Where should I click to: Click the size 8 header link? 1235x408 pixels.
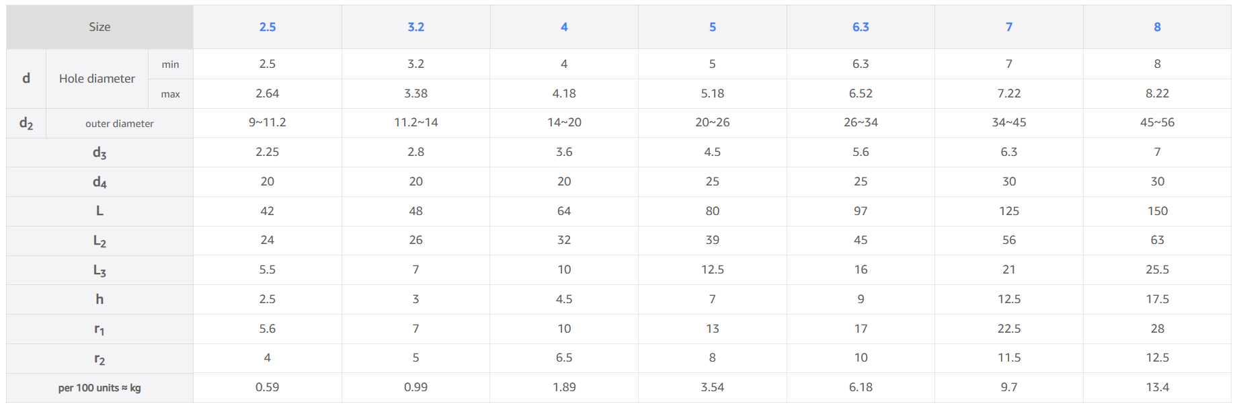(x=1157, y=27)
